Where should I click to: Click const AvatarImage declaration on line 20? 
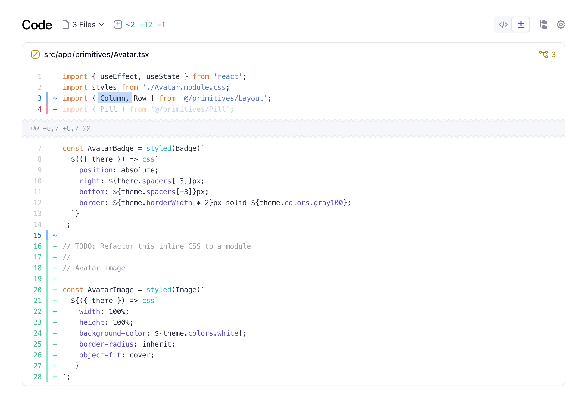(133, 290)
